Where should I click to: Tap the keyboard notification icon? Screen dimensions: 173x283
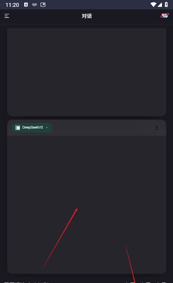click(x=34, y=5)
